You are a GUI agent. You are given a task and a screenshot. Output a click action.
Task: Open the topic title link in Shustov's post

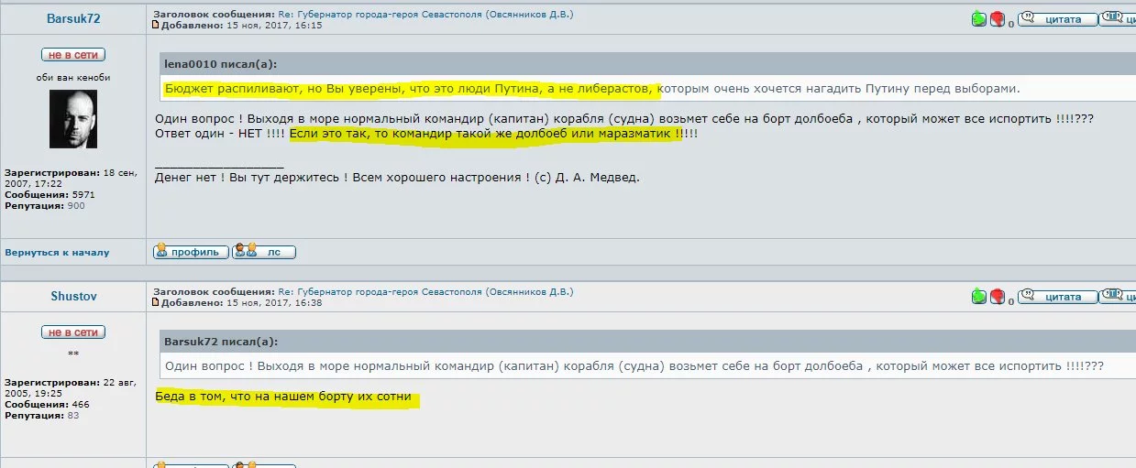(425, 292)
